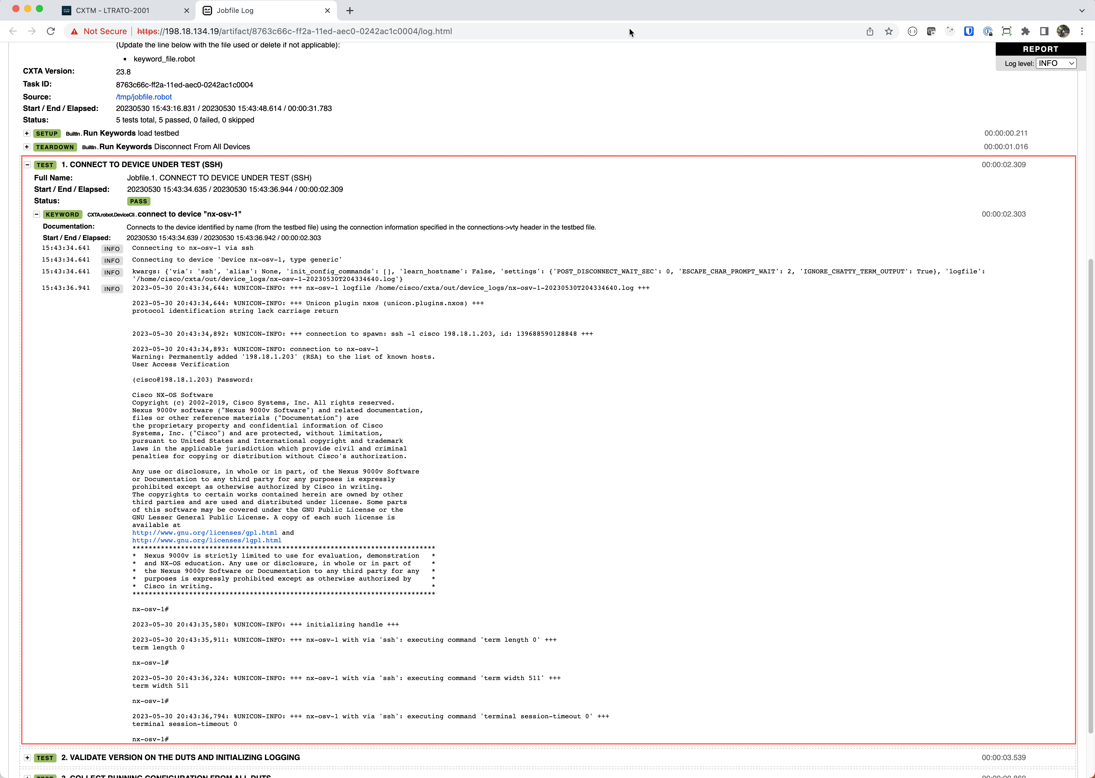Open the 1Password extension icon
This screenshot has height=778, width=1095.
988,31
